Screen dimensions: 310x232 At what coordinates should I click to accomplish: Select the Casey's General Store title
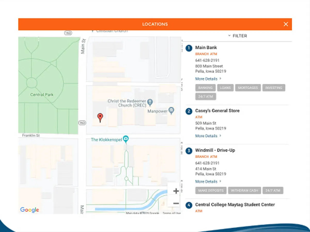217,111
